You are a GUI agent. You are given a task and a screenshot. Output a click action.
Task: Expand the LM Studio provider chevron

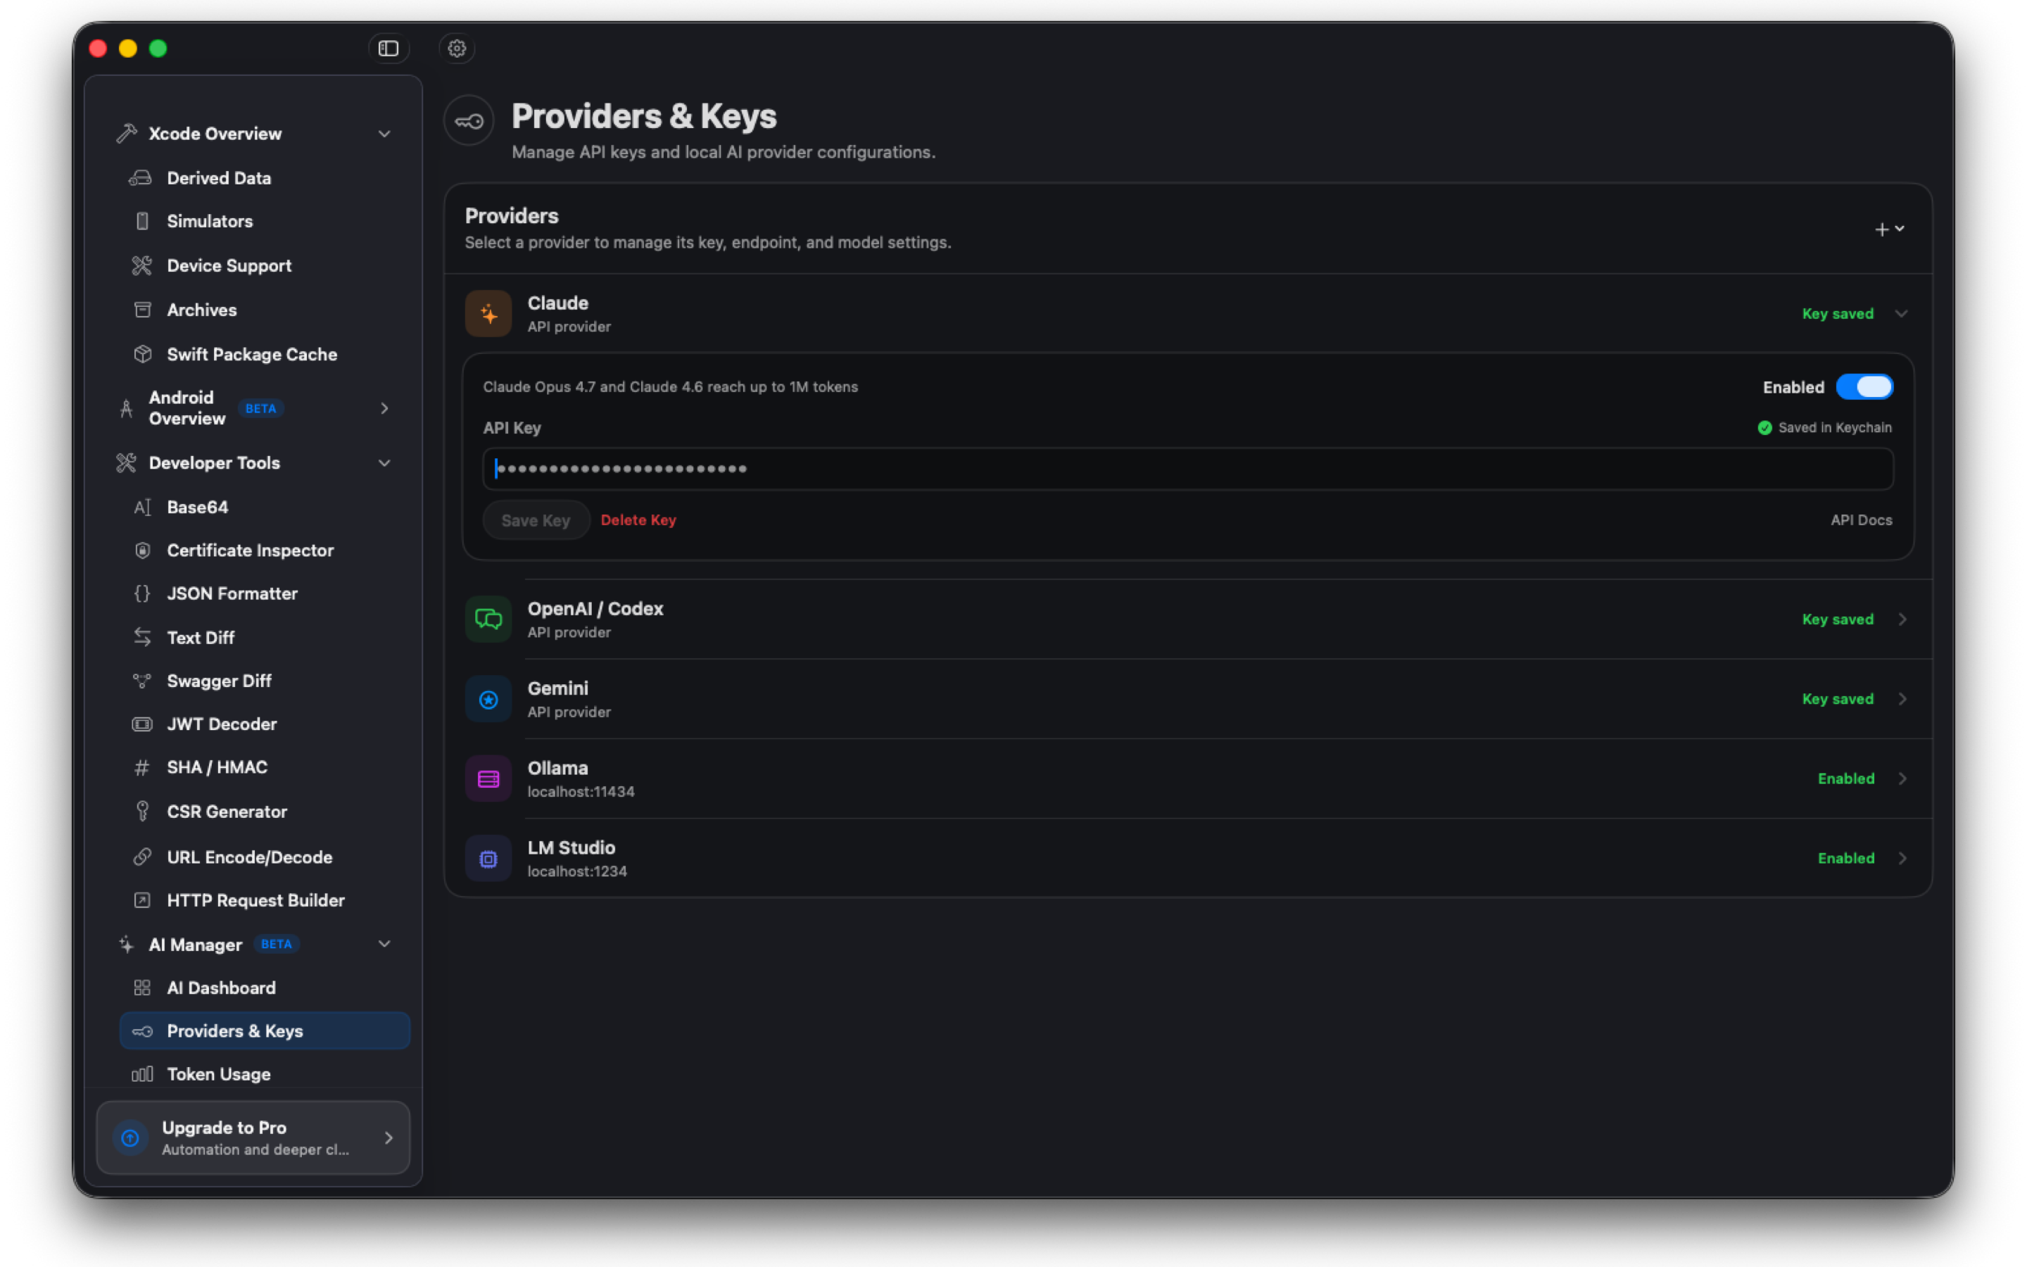pos(1902,858)
